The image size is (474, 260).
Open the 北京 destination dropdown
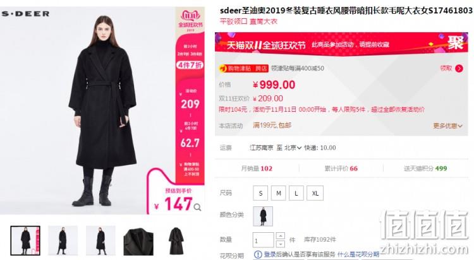pos(293,148)
